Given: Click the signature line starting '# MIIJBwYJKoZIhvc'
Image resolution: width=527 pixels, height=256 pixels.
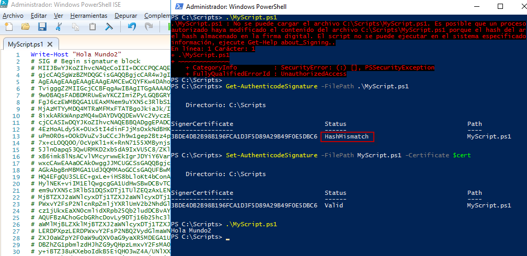Looking at the screenshot, I should tap(100, 68).
